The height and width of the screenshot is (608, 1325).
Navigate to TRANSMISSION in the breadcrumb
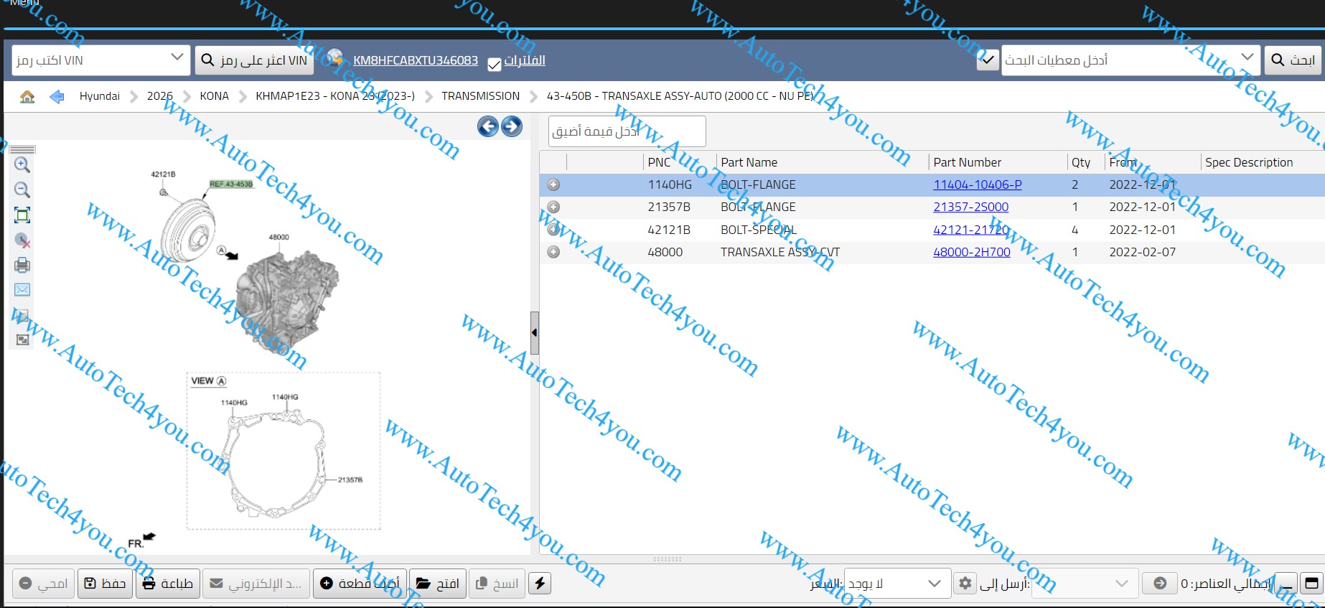click(x=480, y=96)
